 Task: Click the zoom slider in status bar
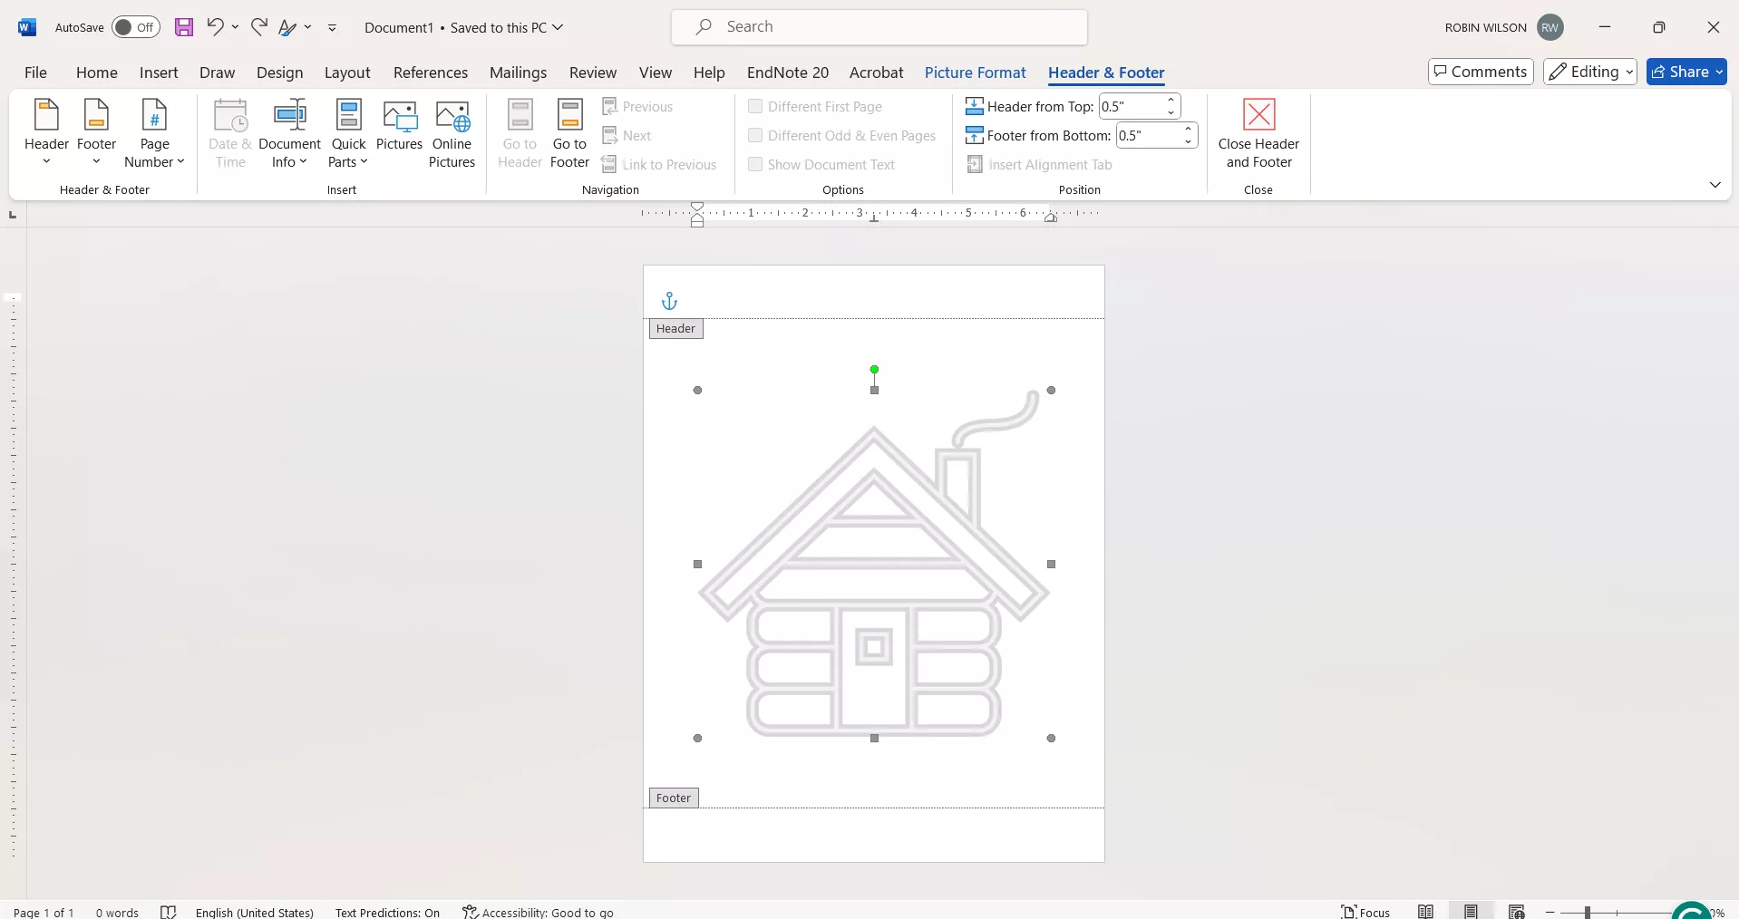1588,912
